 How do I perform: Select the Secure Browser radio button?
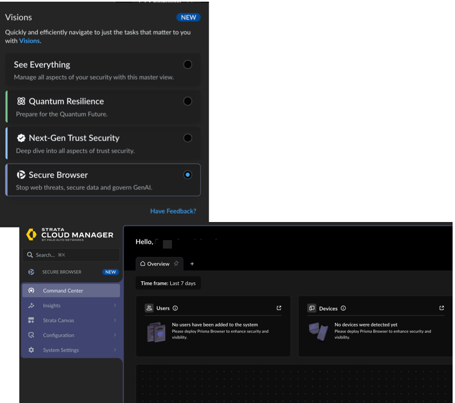pos(188,175)
